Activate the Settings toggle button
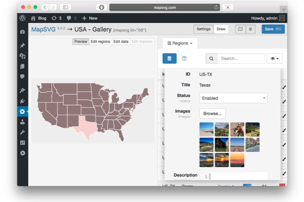 click(x=204, y=29)
